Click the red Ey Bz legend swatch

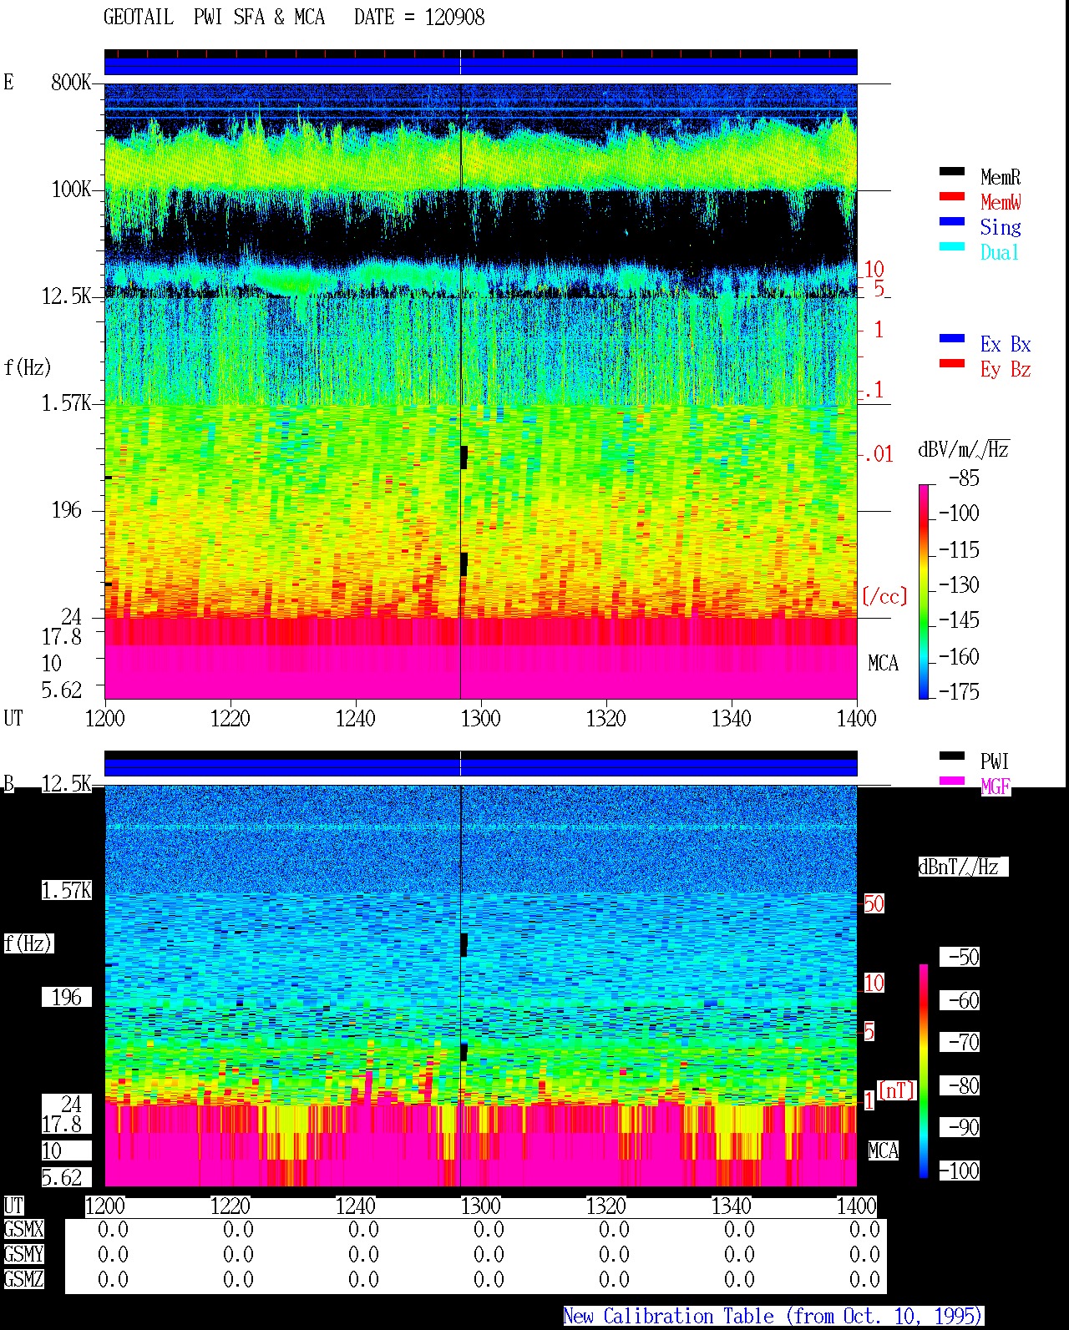(x=952, y=364)
